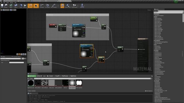
Task: Open the Window menu
Action: click(11, 3)
